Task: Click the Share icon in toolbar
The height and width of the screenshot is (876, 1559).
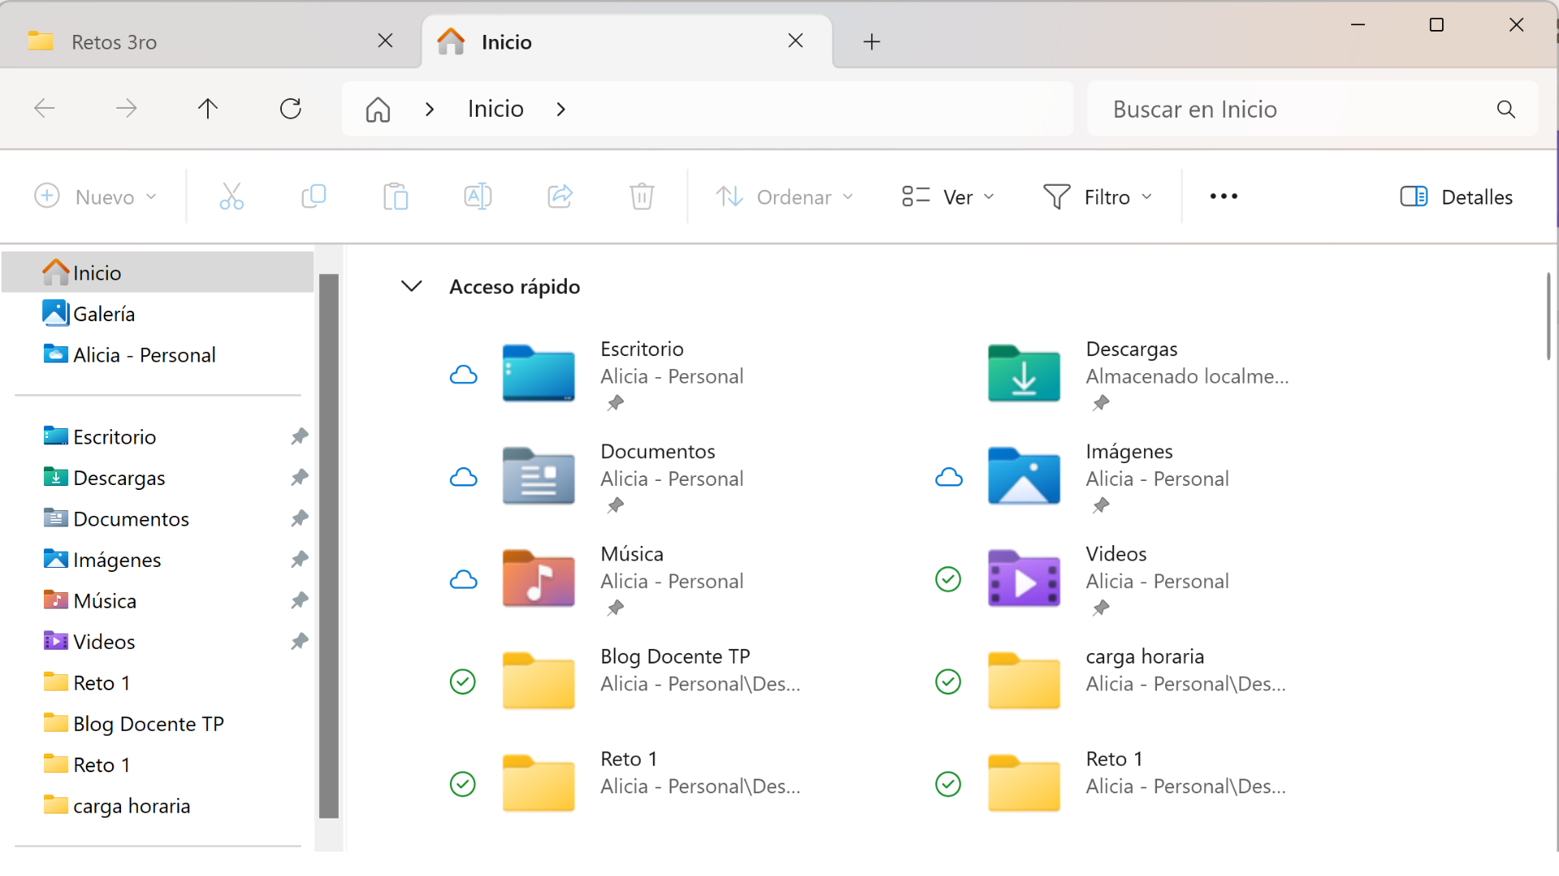Action: pos(560,196)
